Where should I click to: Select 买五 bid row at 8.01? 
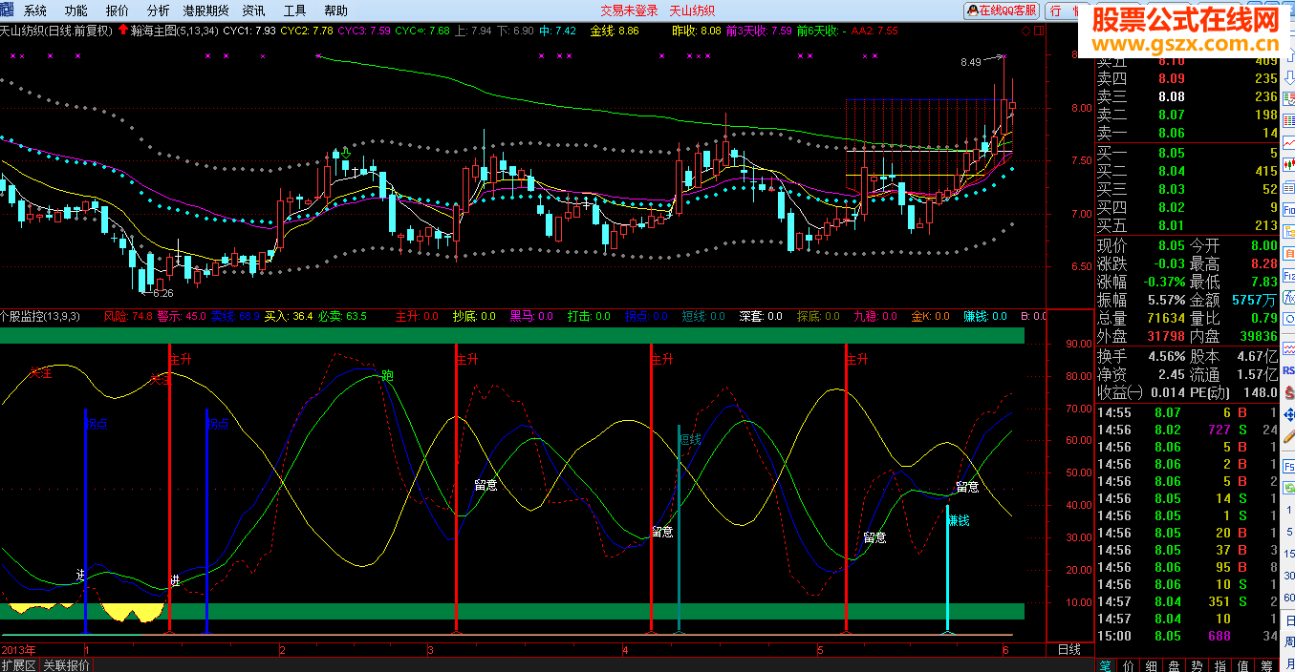1187,225
